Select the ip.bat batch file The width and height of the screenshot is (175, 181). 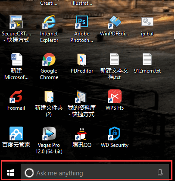[x=147, y=22]
